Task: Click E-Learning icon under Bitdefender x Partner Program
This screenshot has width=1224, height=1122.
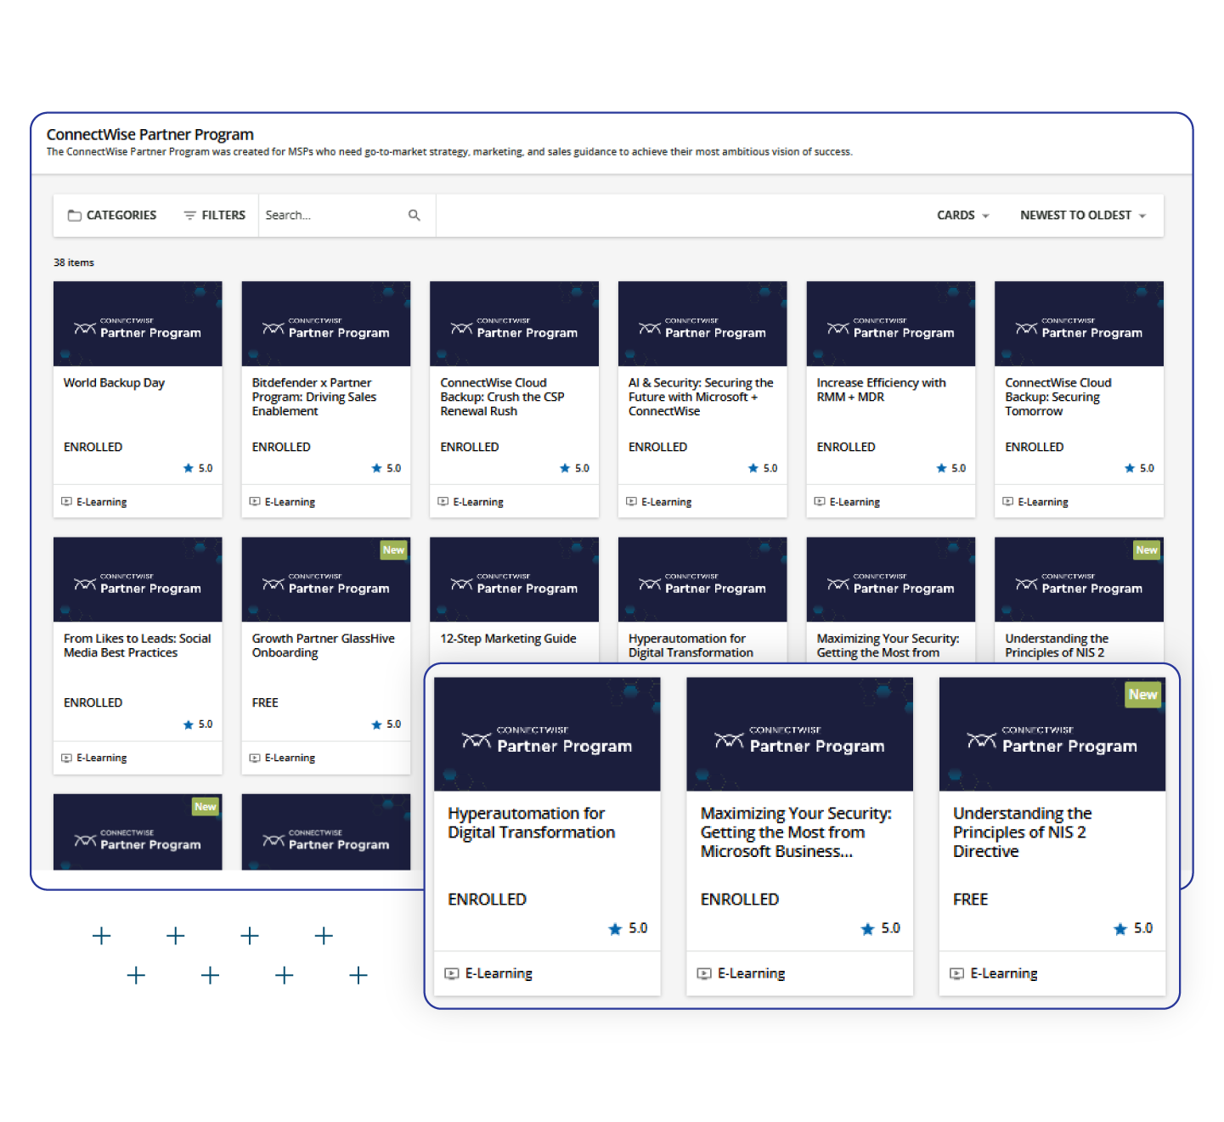Action: [255, 502]
